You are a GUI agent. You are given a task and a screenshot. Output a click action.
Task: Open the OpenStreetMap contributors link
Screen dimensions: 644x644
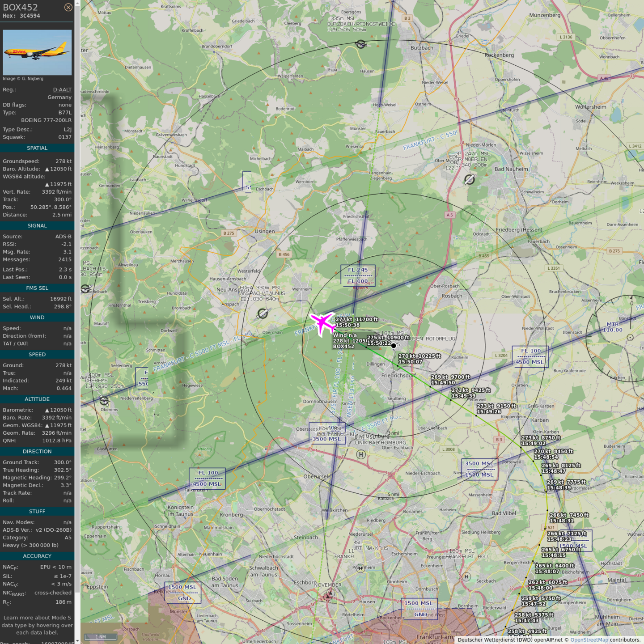tap(589, 640)
